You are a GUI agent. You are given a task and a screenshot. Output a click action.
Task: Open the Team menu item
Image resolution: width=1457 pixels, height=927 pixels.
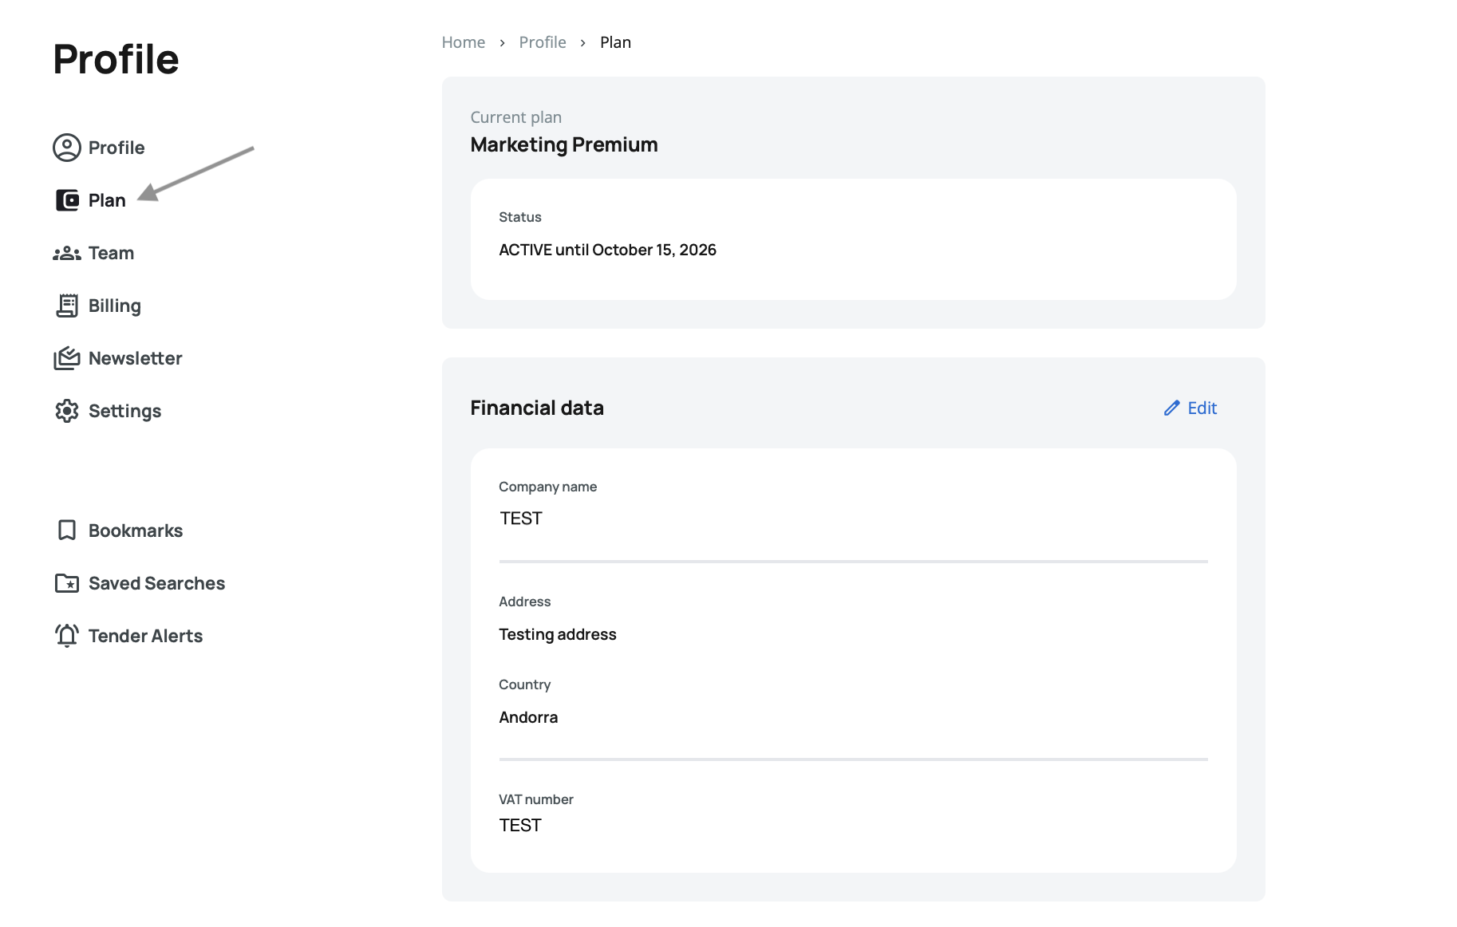[x=111, y=253]
